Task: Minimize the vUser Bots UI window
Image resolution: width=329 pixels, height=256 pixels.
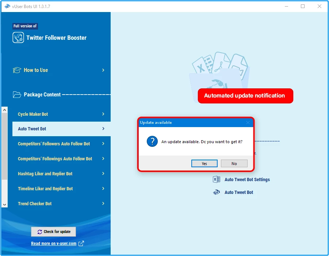Action: click(286, 6)
